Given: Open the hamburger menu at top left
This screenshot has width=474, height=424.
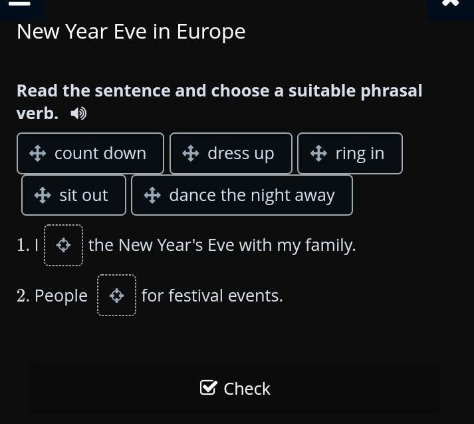Looking at the screenshot, I should click(x=20, y=4).
